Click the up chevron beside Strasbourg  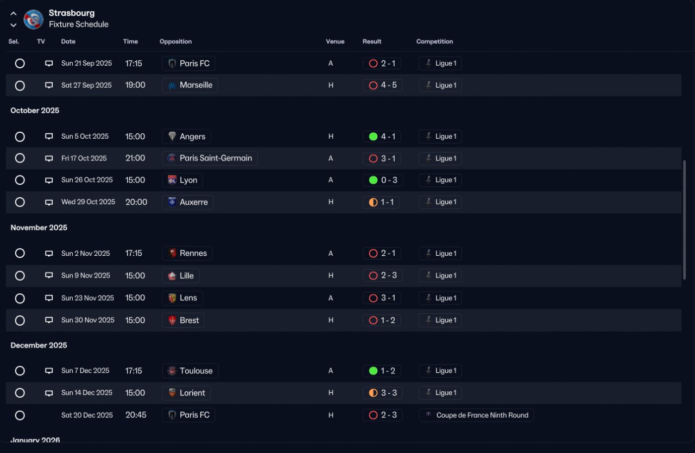[x=14, y=14]
